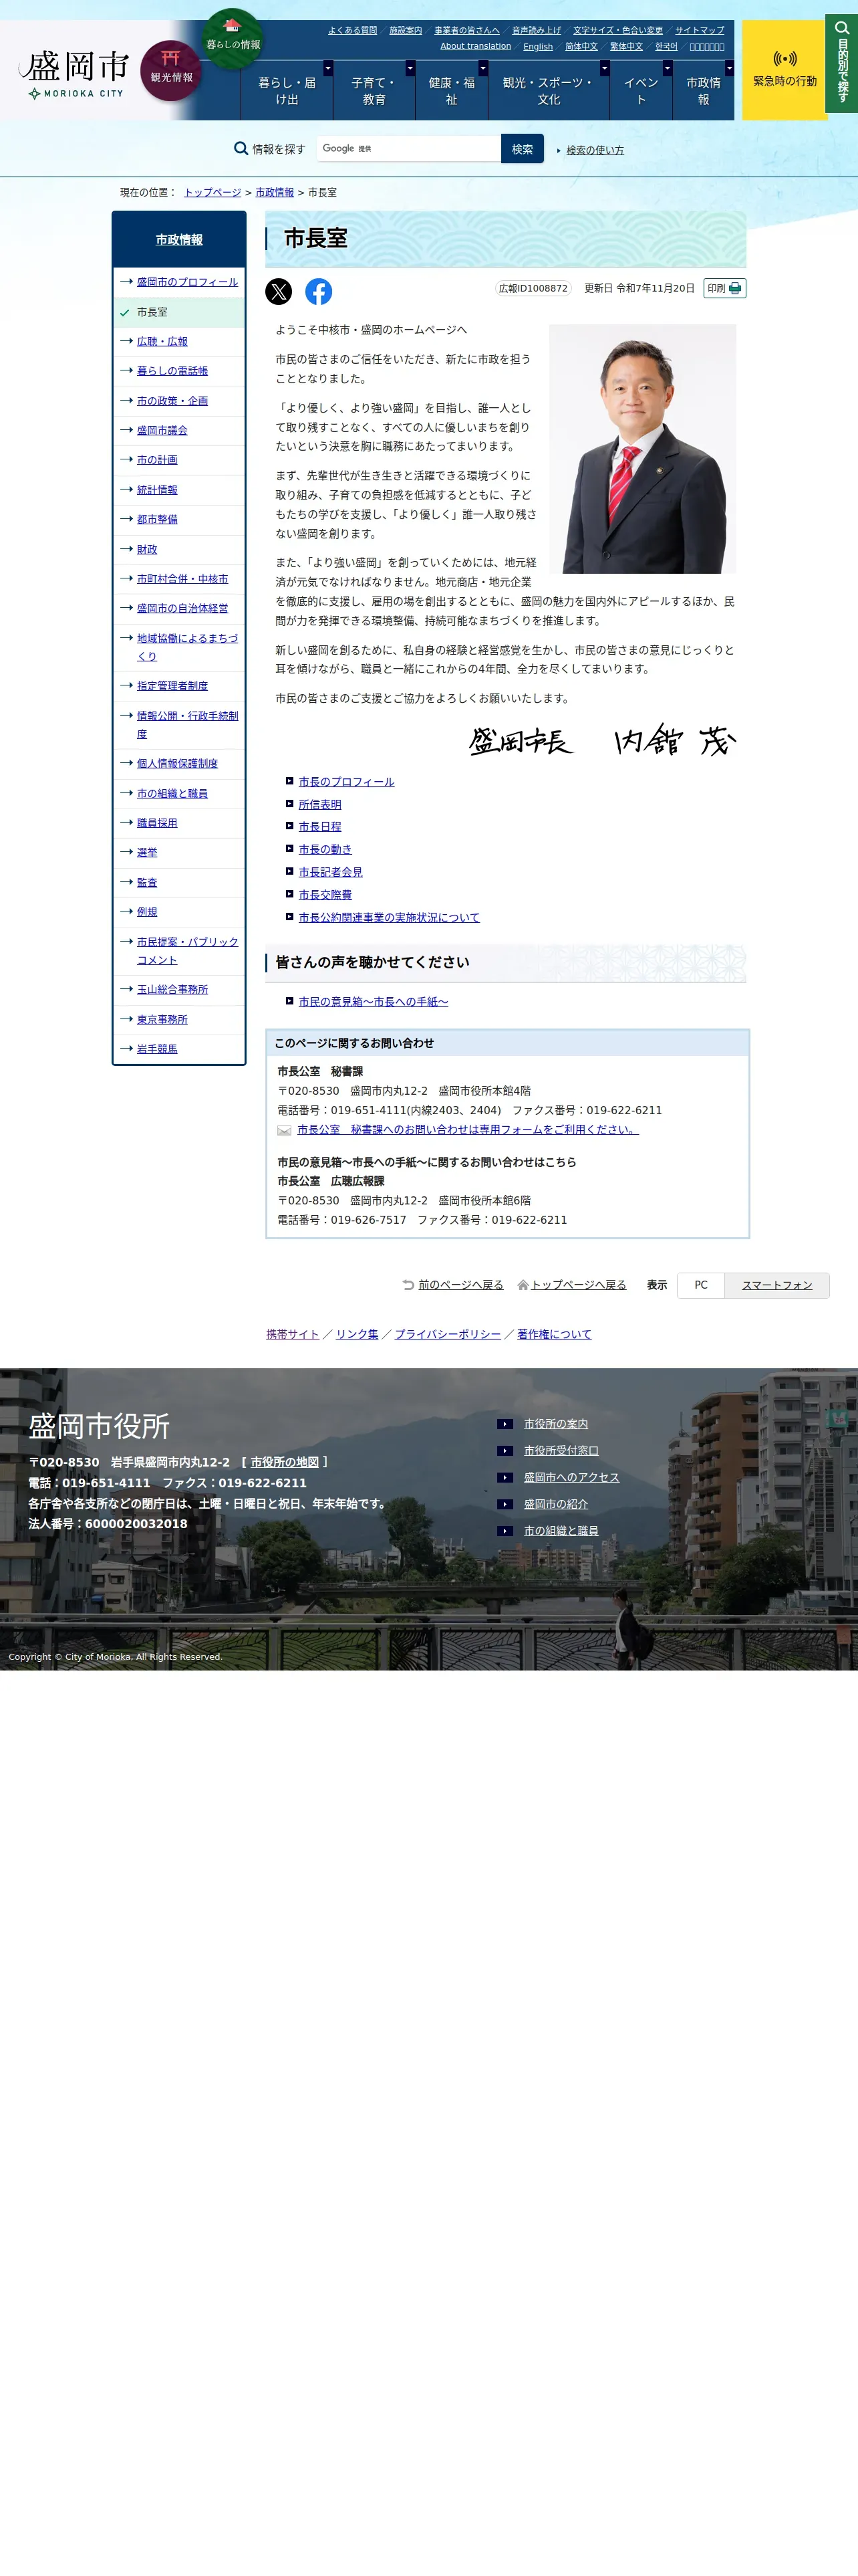Open 子育て・教育 navigation menu
Viewport: 858px width, 2576px height.
pyautogui.click(x=374, y=91)
